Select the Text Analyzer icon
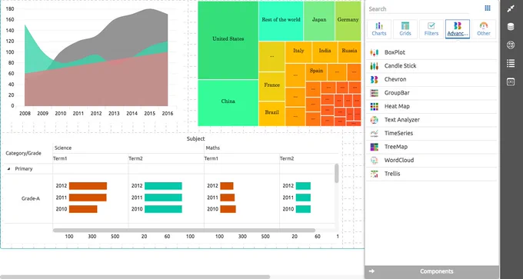Screen dimensions: 523x279 (375, 120)
